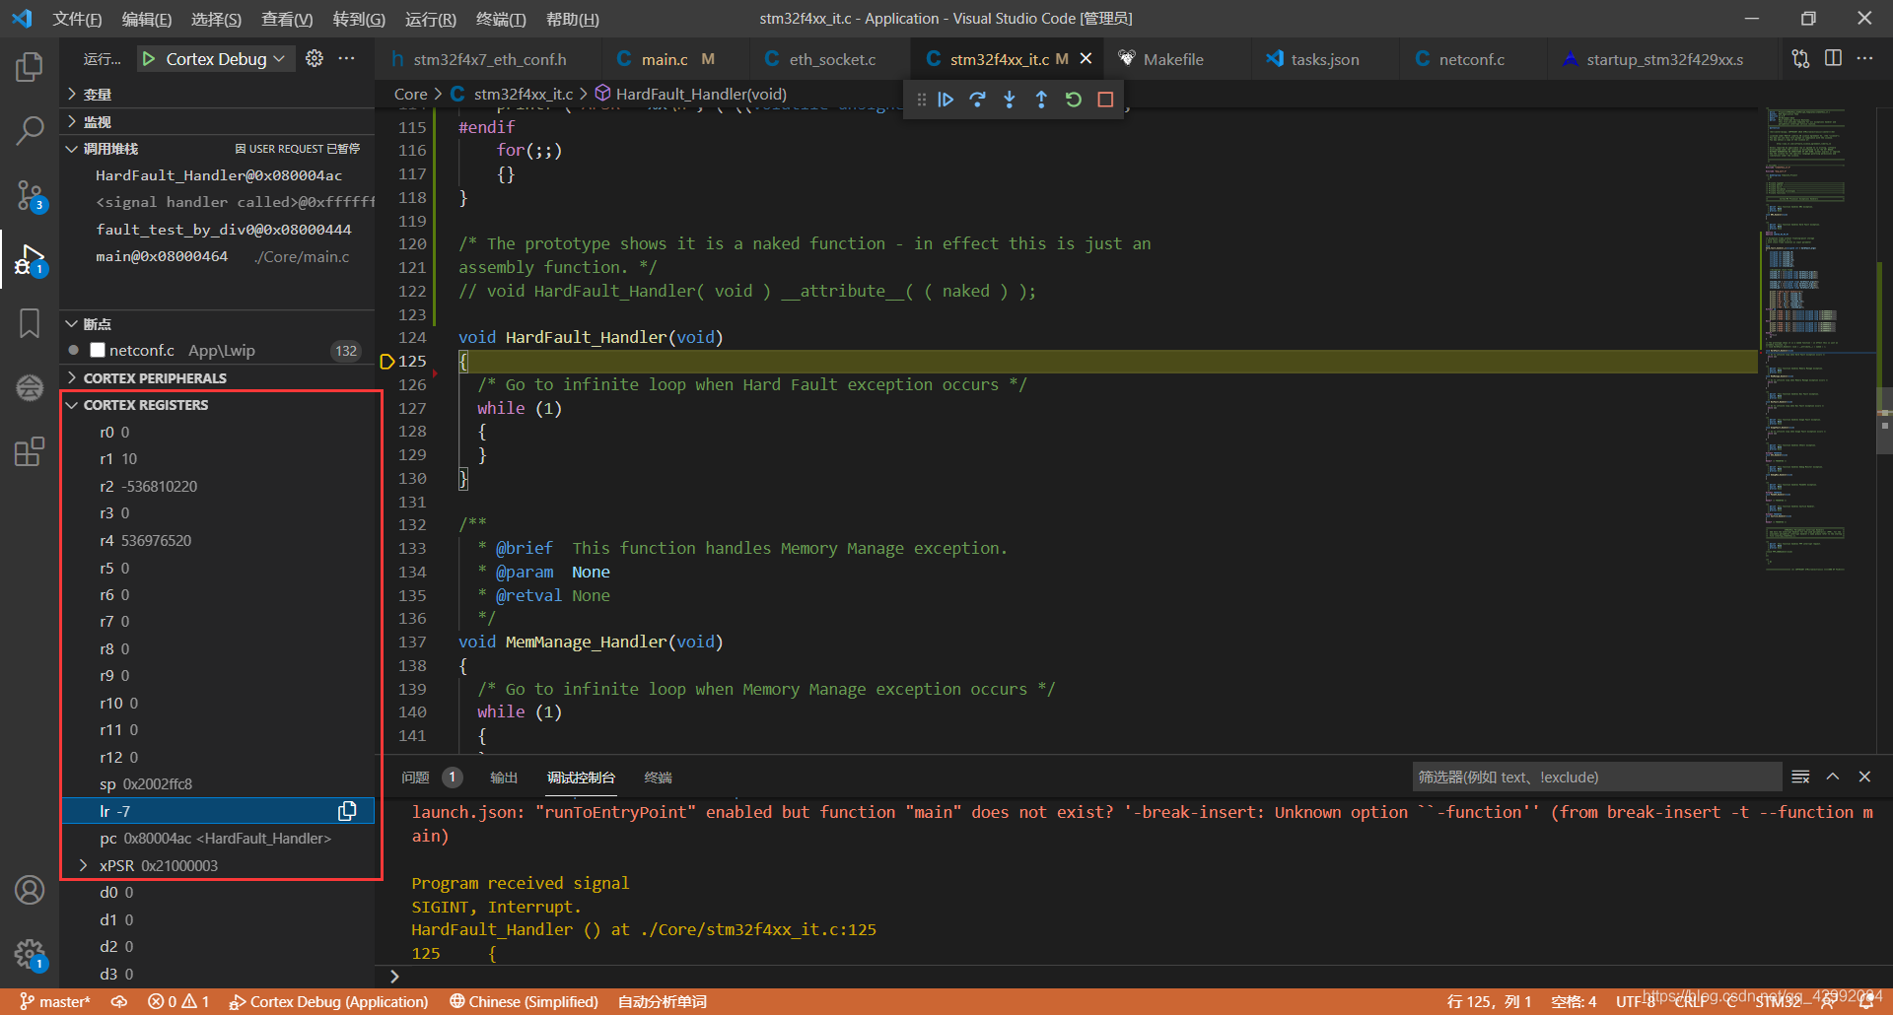Restart the debug session
Viewport: 1893px width, 1015px height.
tap(1074, 100)
